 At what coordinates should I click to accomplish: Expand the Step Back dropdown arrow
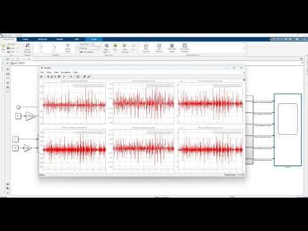click(108, 52)
